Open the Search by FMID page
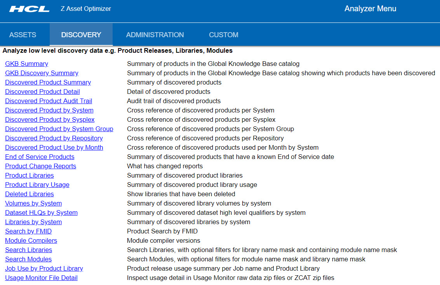The image size is (440, 285). pos(28,231)
